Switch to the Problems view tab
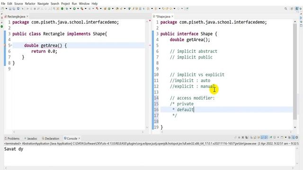303x170 pixels. pyautogui.click(x=12, y=138)
